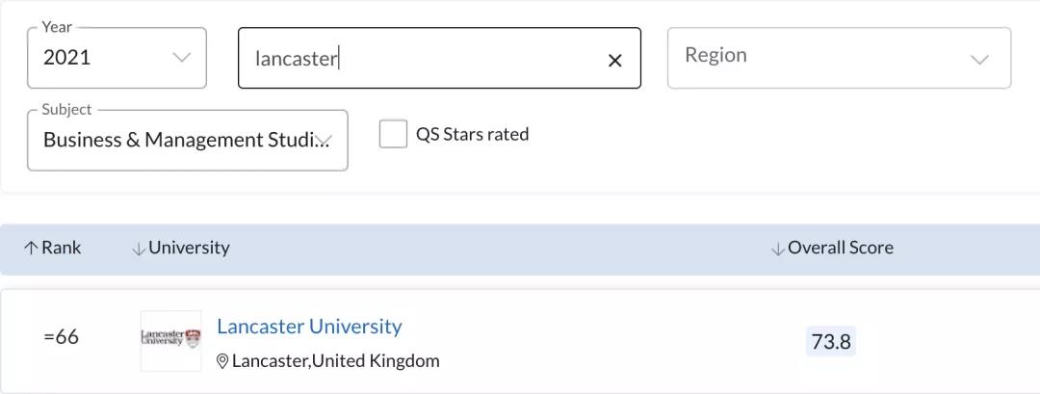
Task: Click the chevron in the Region field
Action: [x=979, y=59]
